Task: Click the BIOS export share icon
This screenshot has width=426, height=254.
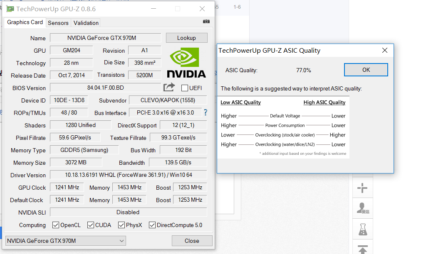Action: pyautogui.click(x=169, y=87)
